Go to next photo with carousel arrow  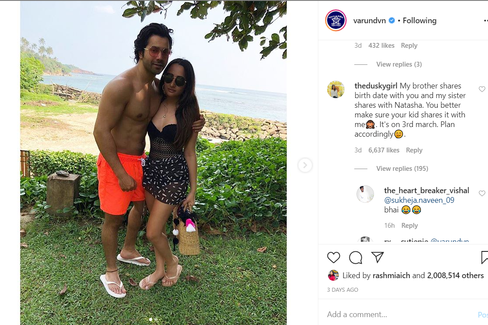click(305, 165)
